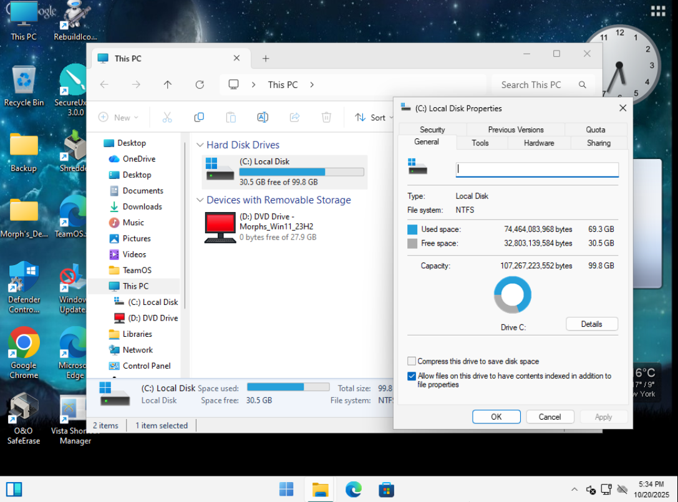Click the Windows Start button
The image size is (678, 502).
pyautogui.click(x=286, y=490)
